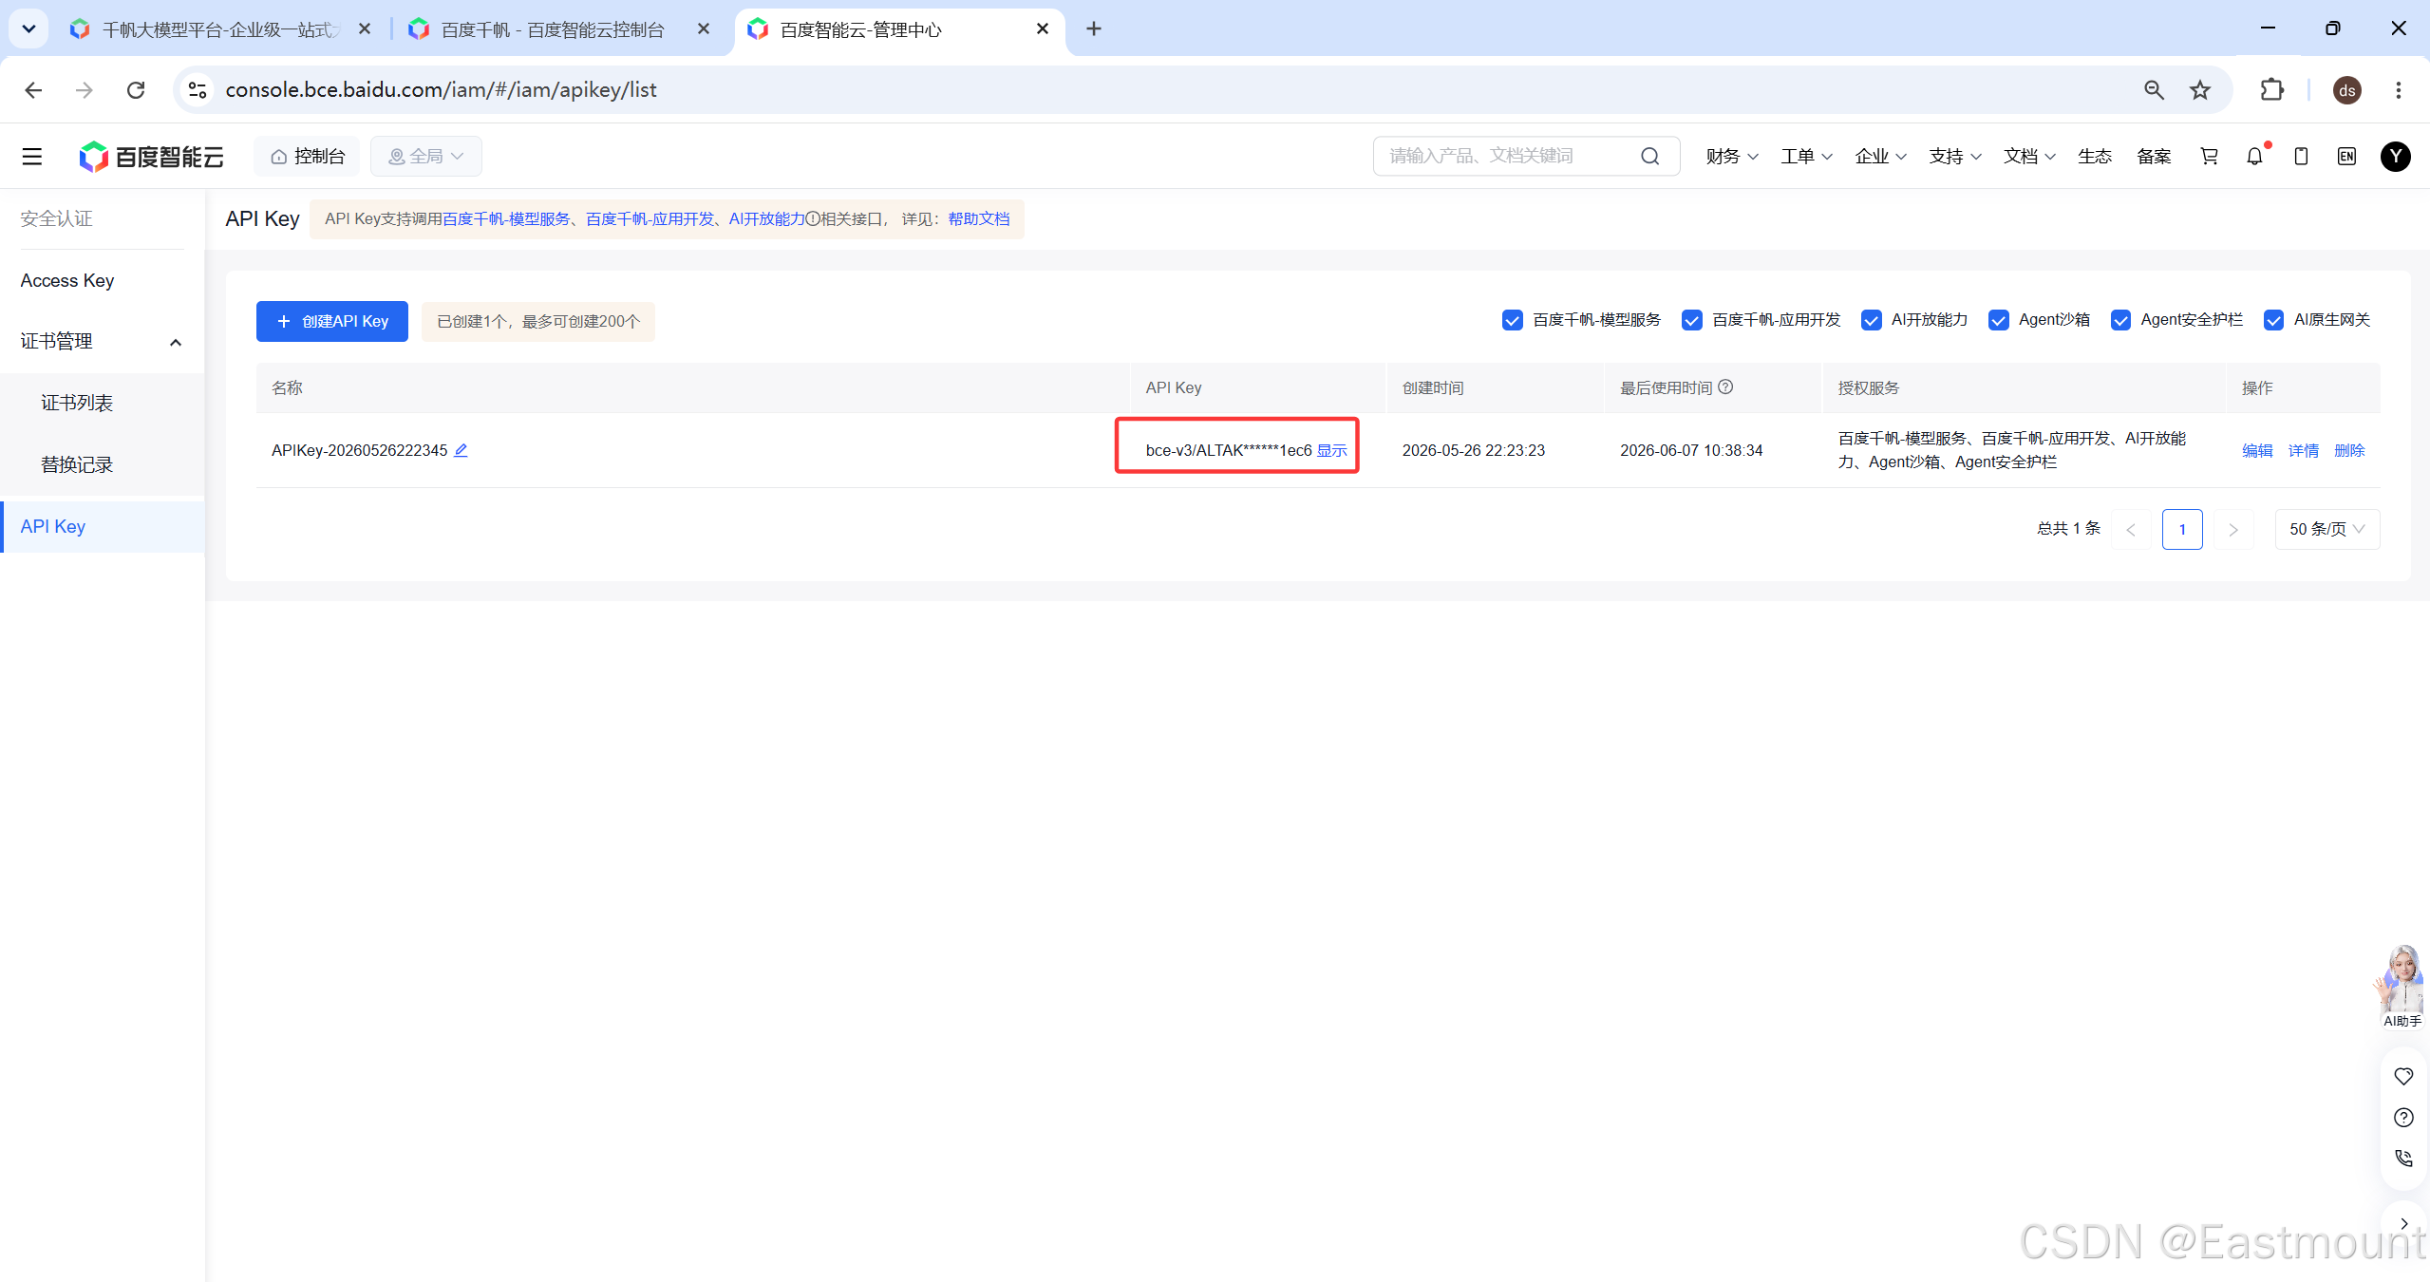
Task: Open the browser tab search dropdown
Action: tap(29, 29)
